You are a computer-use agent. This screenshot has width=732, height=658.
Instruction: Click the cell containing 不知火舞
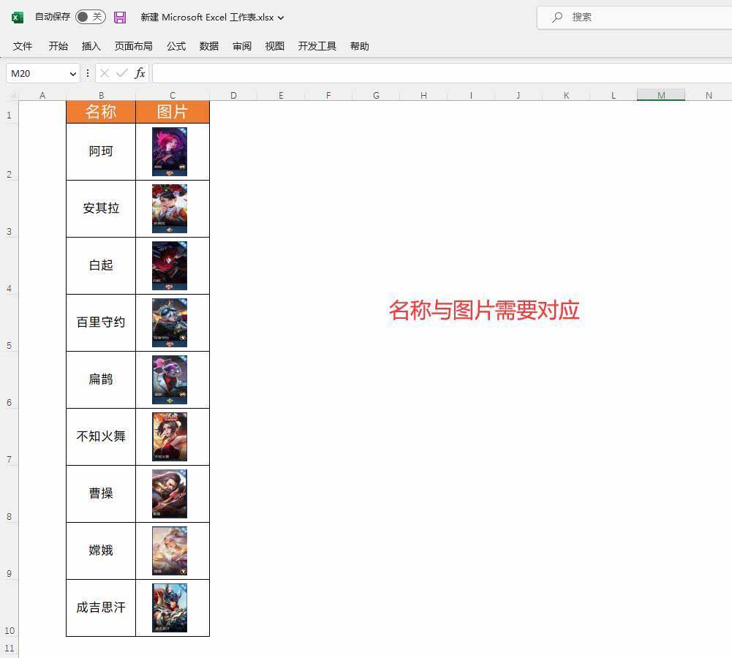(x=101, y=436)
